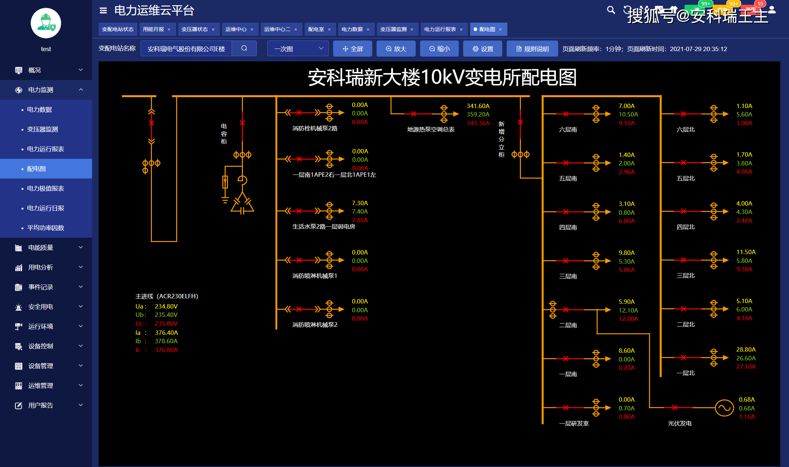The width and height of the screenshot is (789, 467).
Task: Click the 99+ green notification badge
Action: [706, 4]
